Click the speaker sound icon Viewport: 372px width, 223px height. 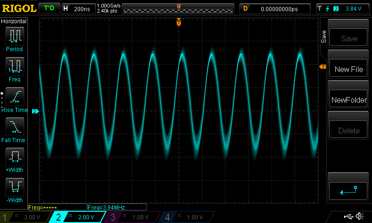point(359,216)
